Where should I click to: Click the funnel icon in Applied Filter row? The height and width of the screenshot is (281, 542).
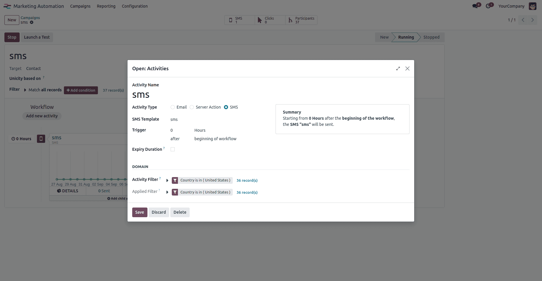175,192
